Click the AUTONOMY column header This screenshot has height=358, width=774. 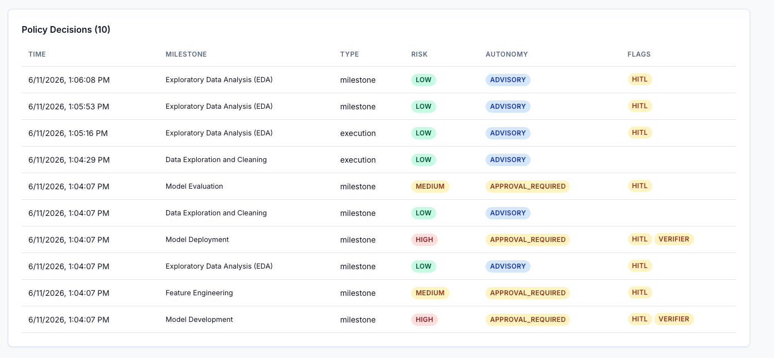point(507,54)
